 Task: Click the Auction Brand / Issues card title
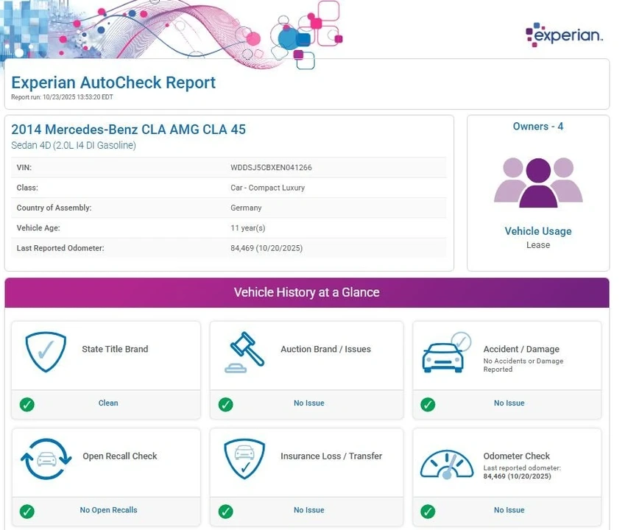point(325,349)
